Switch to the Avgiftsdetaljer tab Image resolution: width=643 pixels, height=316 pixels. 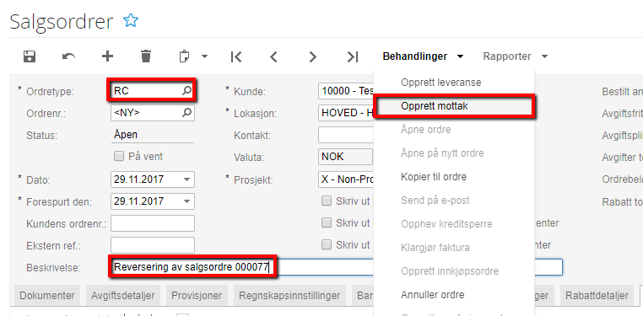point(123,296)
